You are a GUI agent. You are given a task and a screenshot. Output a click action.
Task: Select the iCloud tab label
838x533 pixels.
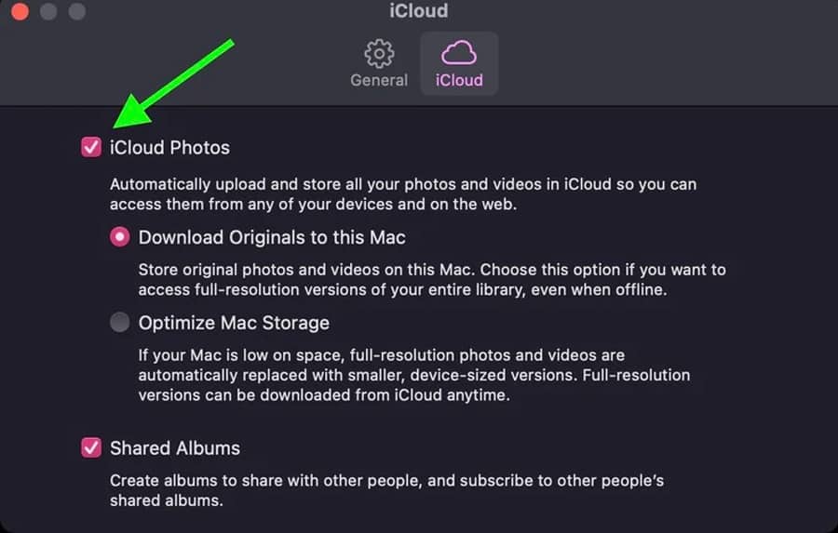point(459,80)
